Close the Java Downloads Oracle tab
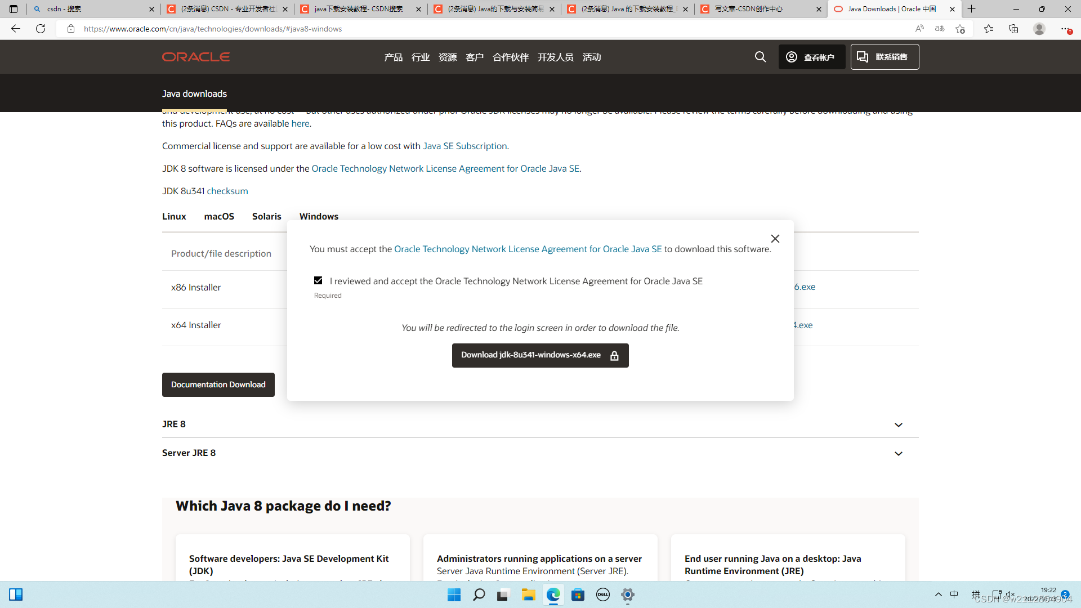 pos(952,9)
